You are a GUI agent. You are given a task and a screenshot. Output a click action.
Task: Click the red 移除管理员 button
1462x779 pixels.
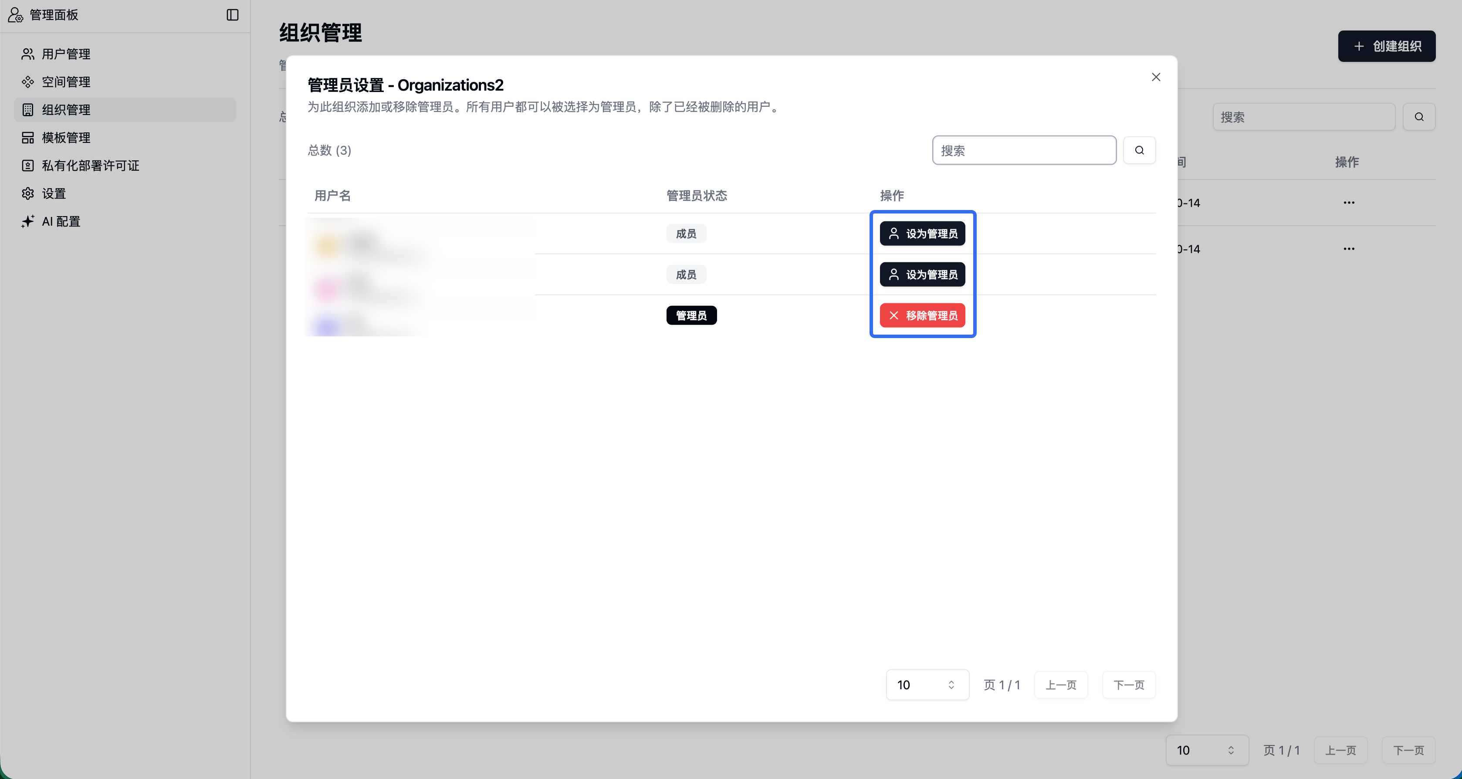922,315
